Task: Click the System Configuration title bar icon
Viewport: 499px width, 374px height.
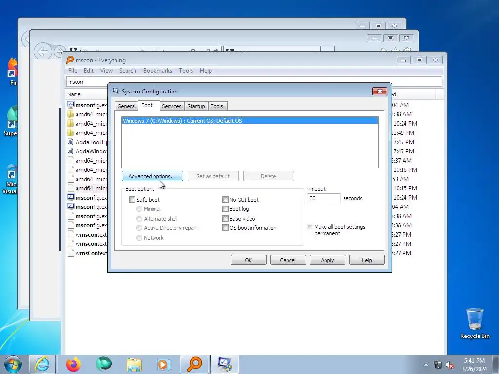Action: point(115,91)
